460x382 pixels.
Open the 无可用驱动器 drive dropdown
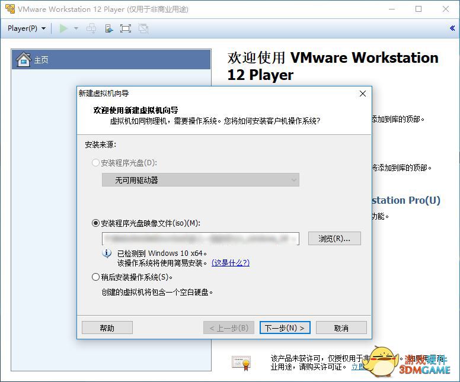click(x=201, y=179)
